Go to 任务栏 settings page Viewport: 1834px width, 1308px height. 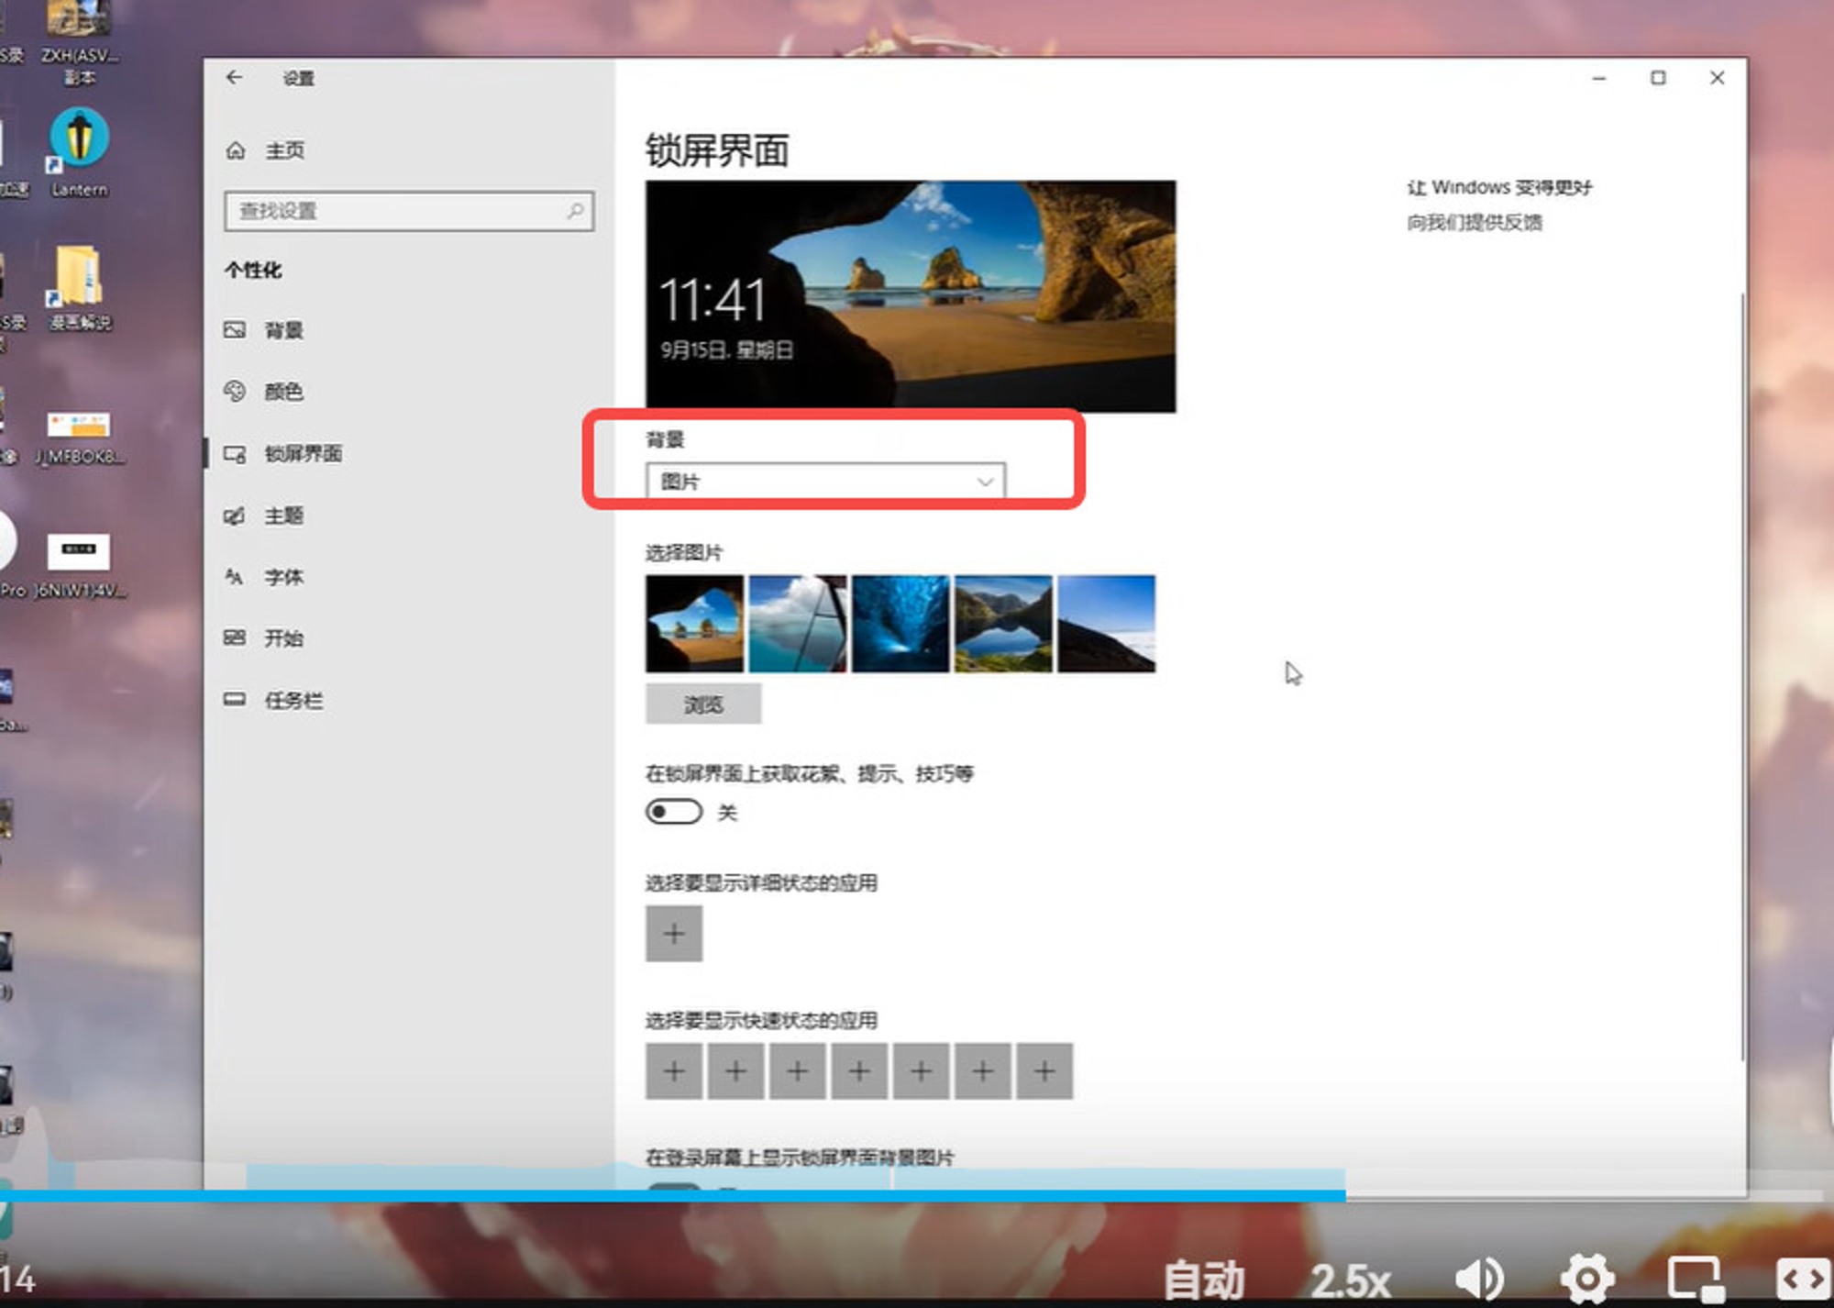pos(294,700)
